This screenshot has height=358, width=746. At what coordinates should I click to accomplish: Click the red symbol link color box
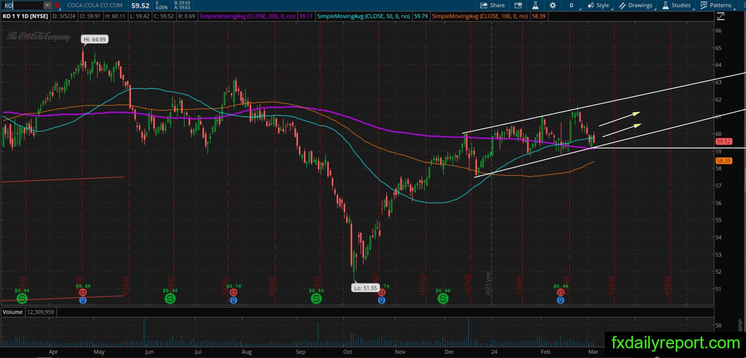(57, 5)
